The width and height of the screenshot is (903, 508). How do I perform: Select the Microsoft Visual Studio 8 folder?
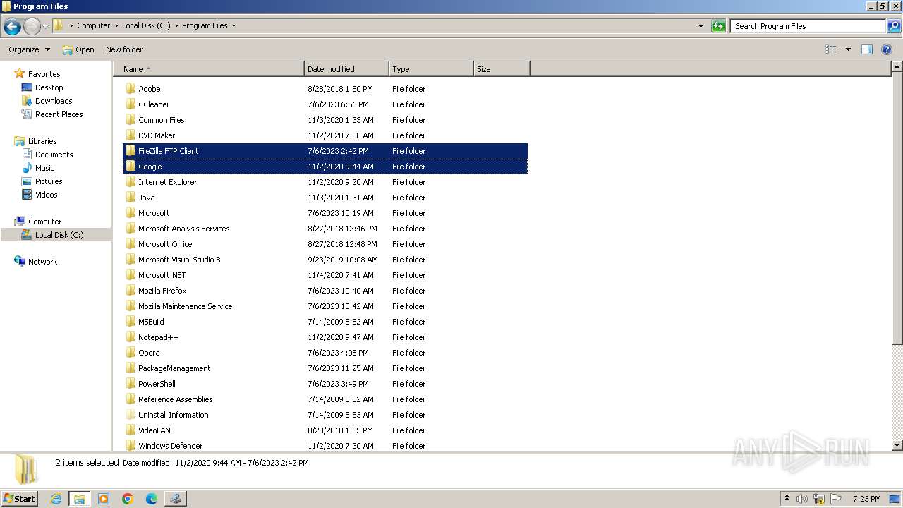[x=325, y=260]
